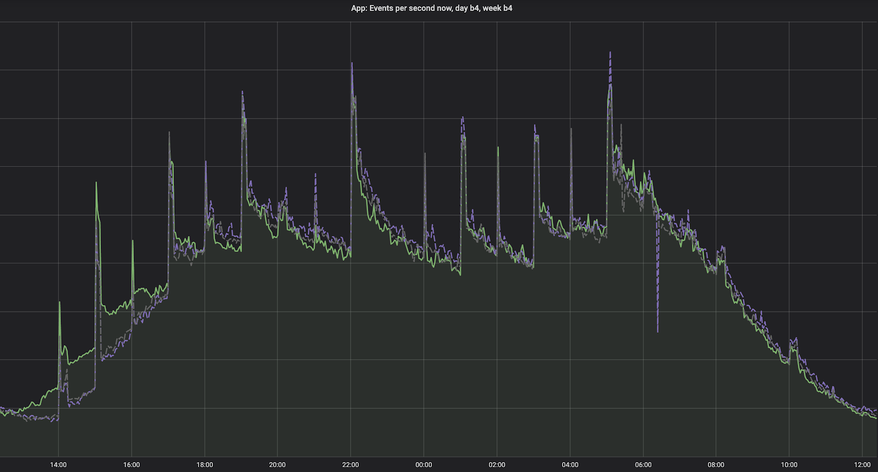Viewport: 878px width, 472px height.
Task: Click the 04:00 time axis label
Action: click(x=570, y=465)
